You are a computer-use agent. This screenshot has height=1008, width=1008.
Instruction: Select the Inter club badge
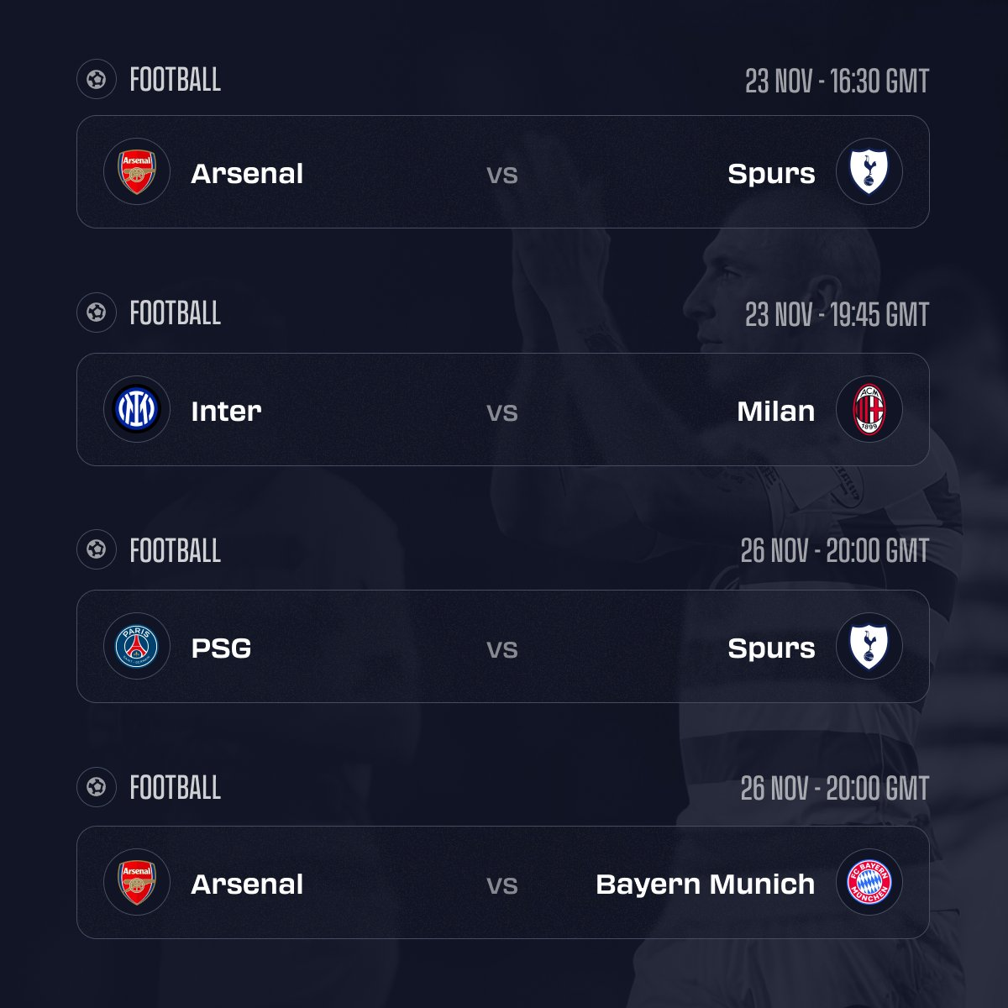137,409
